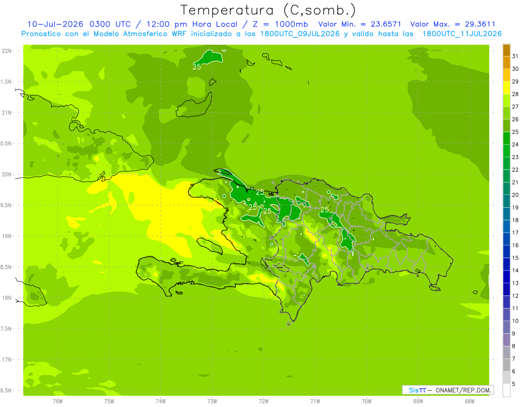Click the dark orange color bar segment above 31

(x=506, y=50)
